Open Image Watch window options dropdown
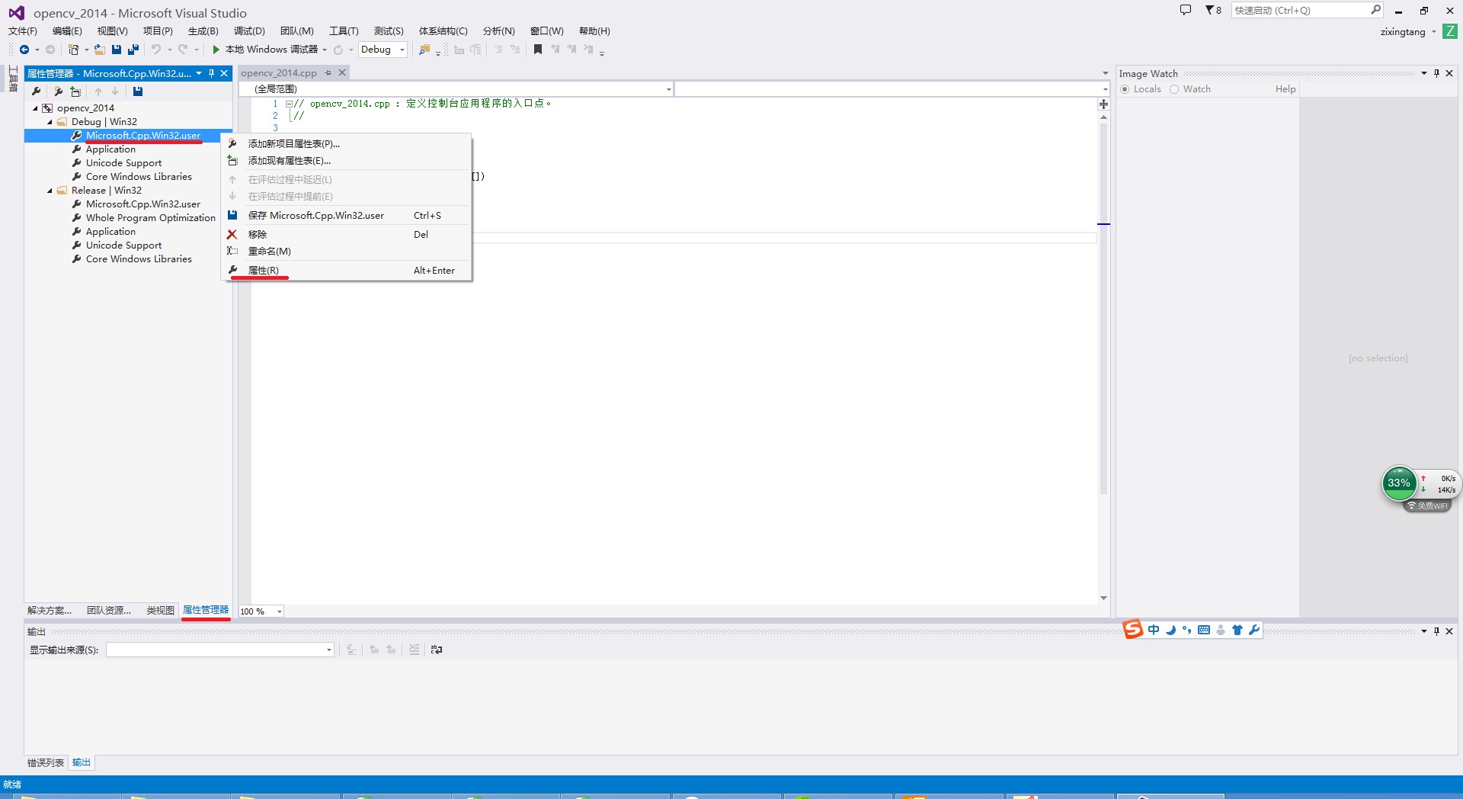 click(1423, 73)
